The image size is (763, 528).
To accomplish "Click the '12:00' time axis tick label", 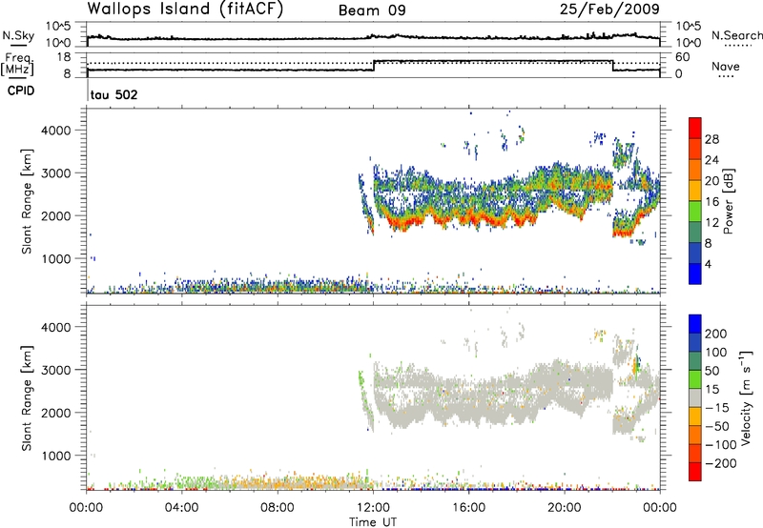I will [373, 508].
